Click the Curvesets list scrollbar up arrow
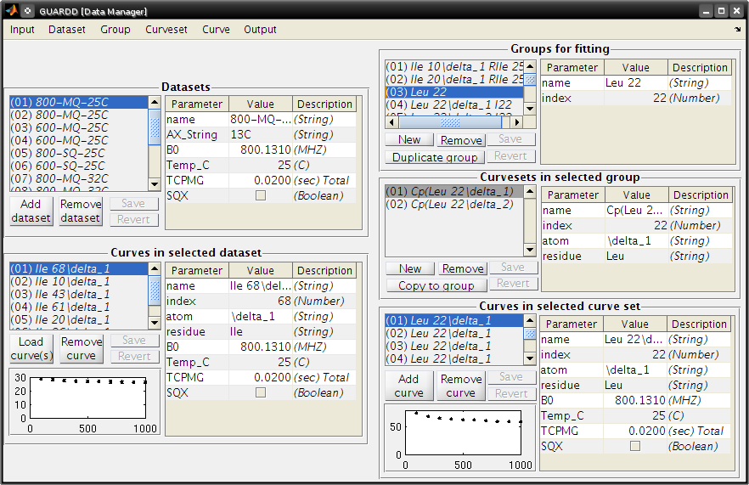Viewport: 749px width, 485px height. (x=530, y=192)
